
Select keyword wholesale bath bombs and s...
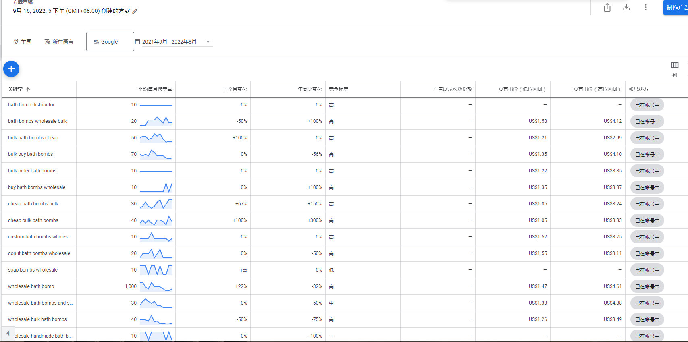tap(40, 303)
